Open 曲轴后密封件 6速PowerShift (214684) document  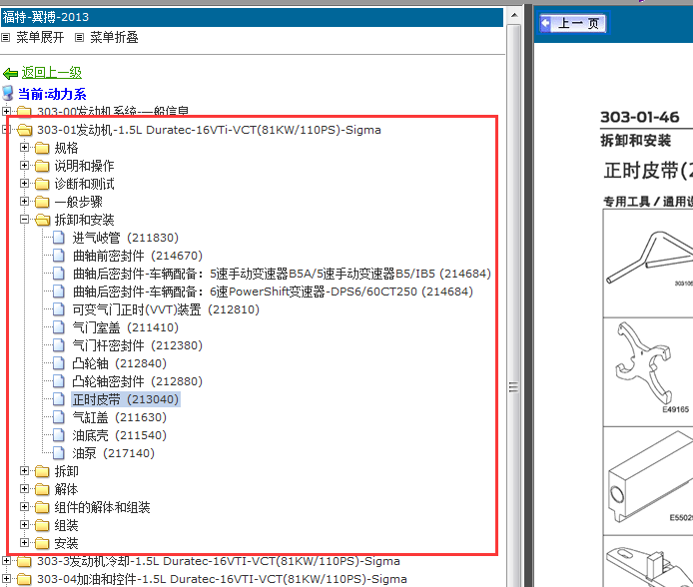(273, 292)
